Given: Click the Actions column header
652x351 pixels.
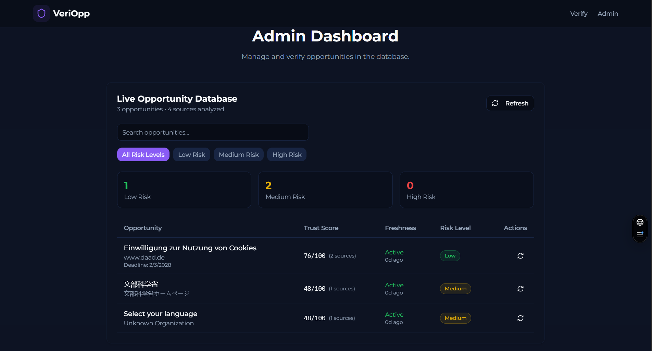Looking at the screenshot, I should tap(515, 228).
